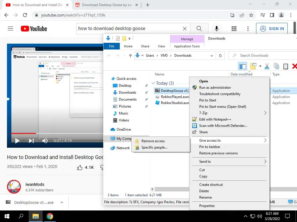This screenshot has width=297, height=222.
Task: Click Chrome icon on taskbar
Action: pos(50,216)
